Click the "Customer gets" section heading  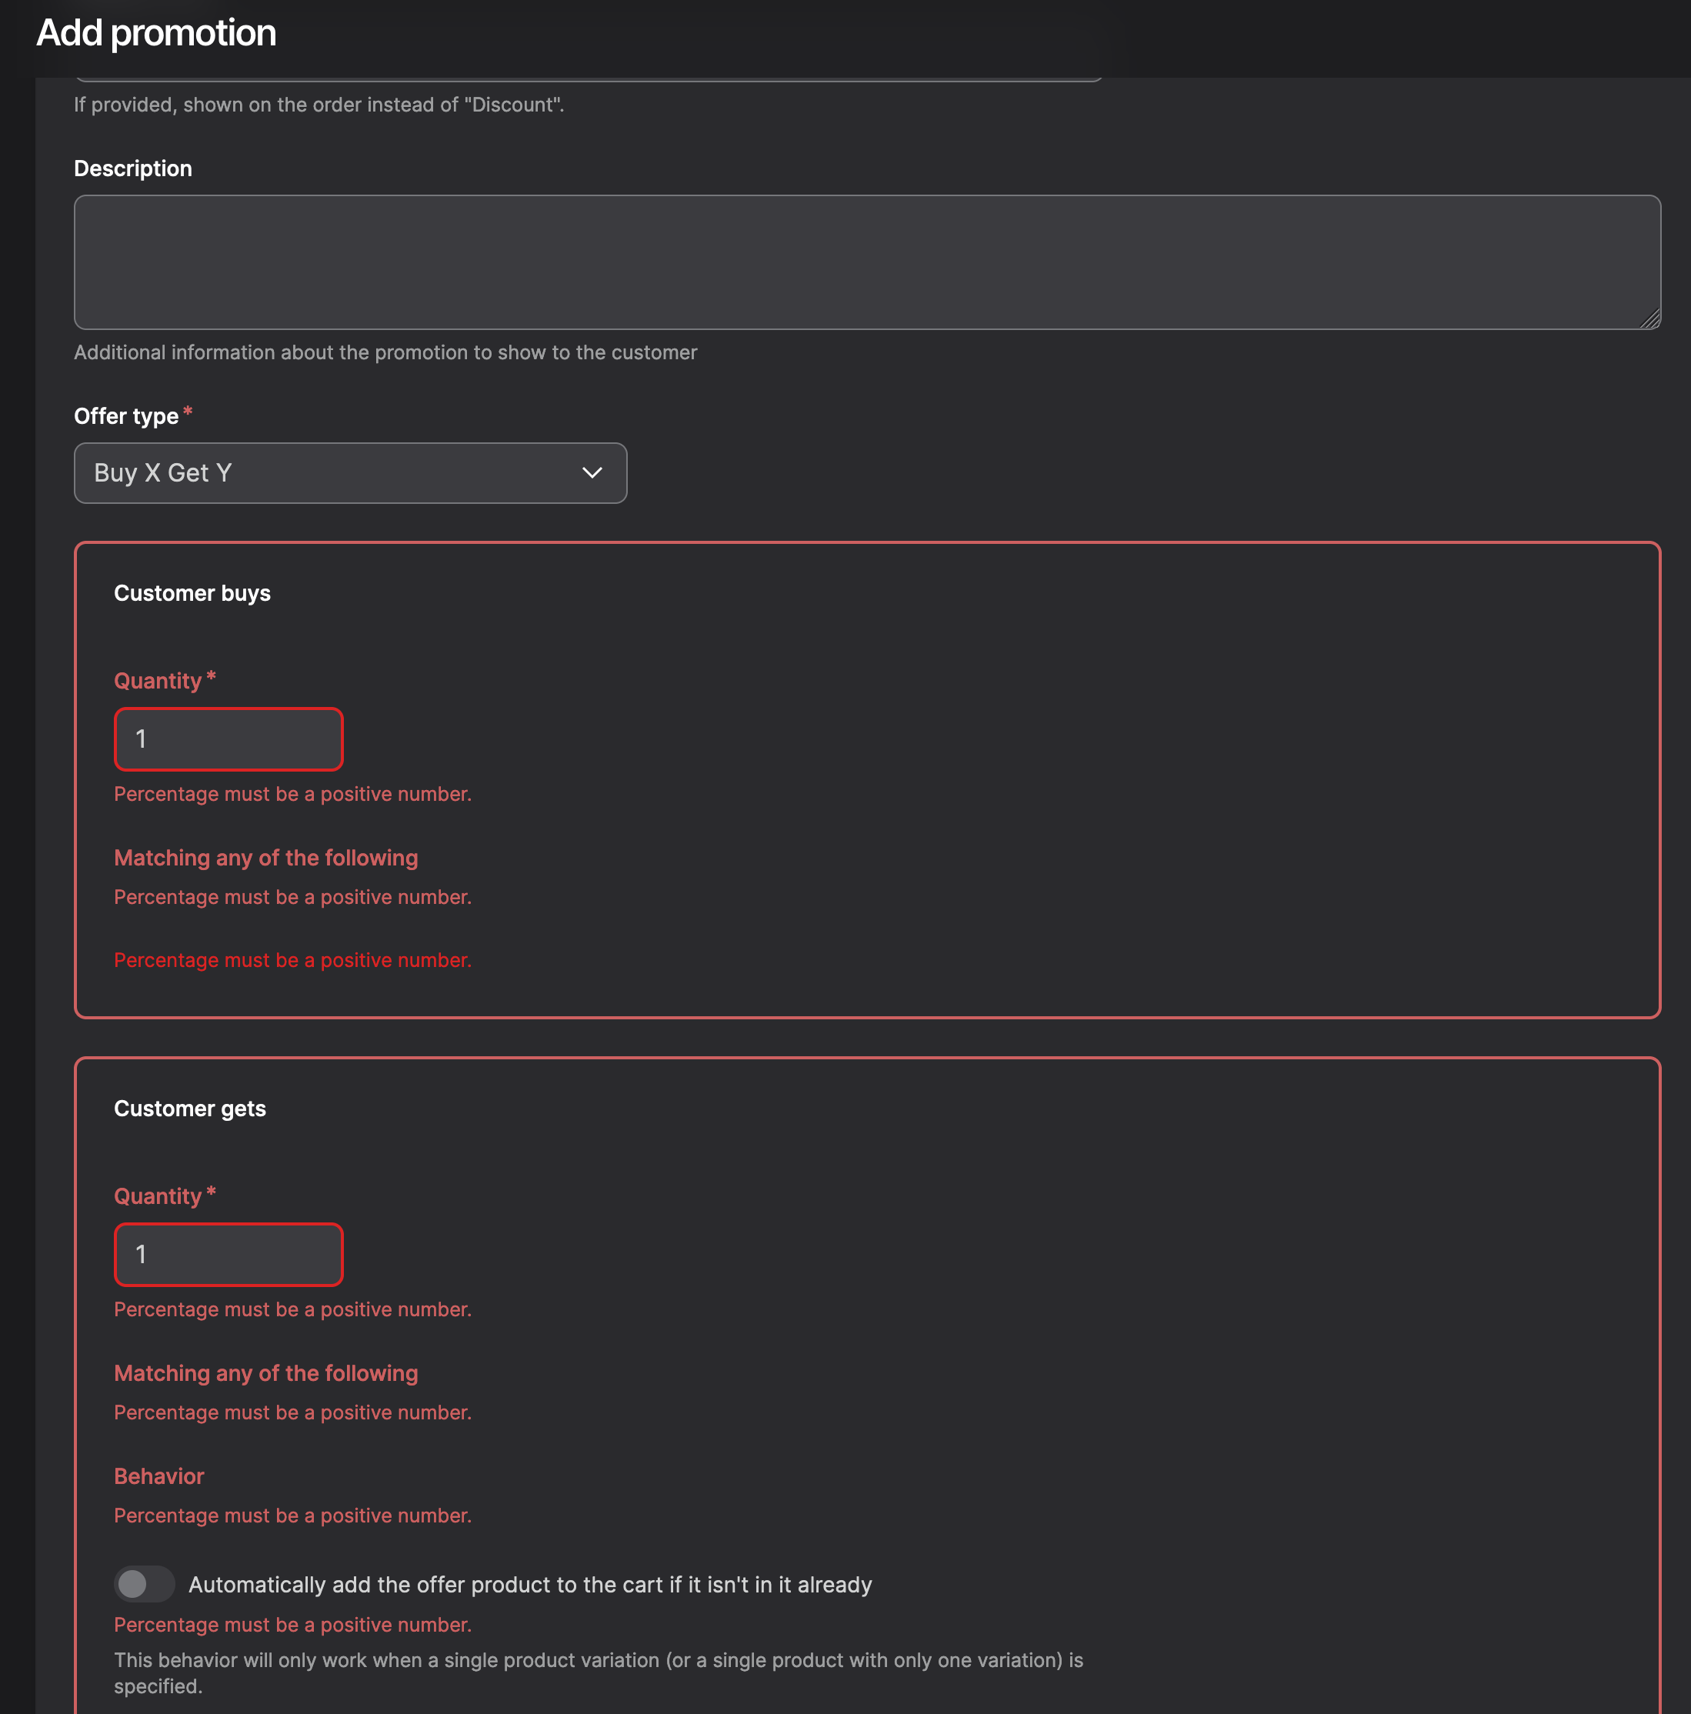189,1108
